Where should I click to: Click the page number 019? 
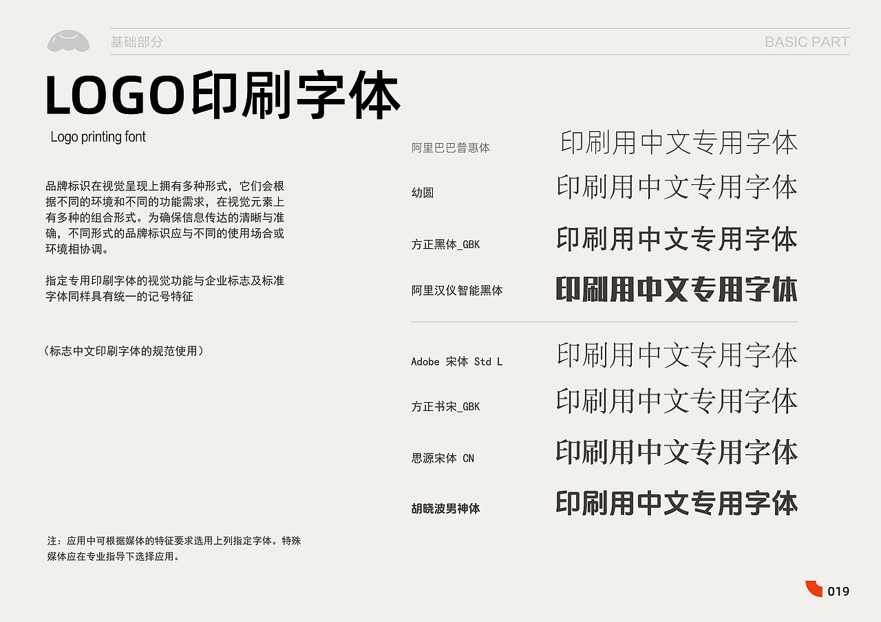(x=838, y=591)
